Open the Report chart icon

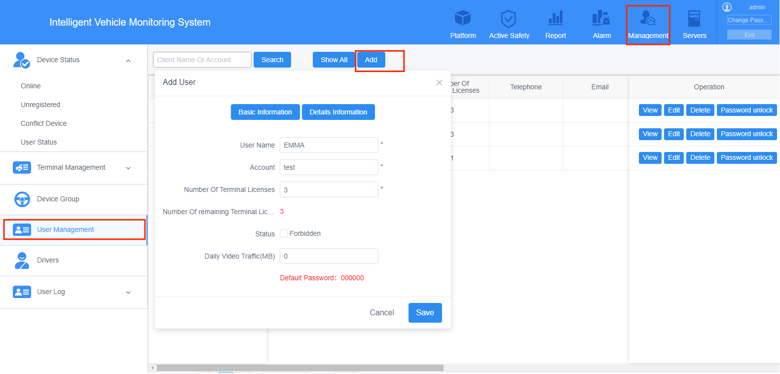pyautogui.click(x=556, y=18)
